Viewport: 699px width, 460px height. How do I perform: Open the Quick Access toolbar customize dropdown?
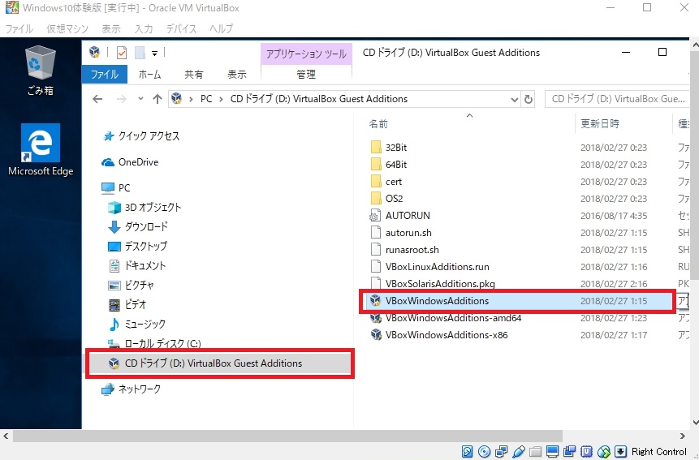point(154,53)
